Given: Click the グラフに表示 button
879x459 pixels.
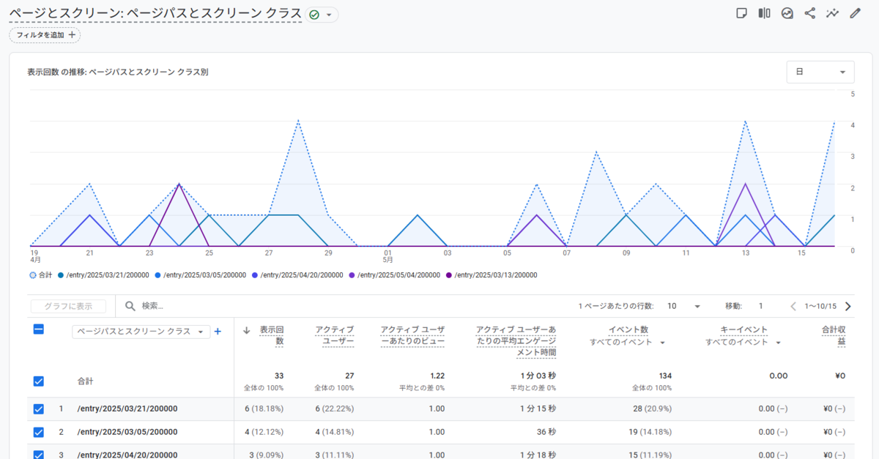Looking at the screenshot, I should [68, 306].
